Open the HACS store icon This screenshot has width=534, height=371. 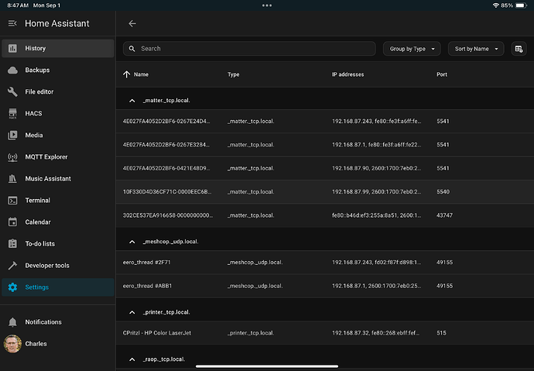12,113
